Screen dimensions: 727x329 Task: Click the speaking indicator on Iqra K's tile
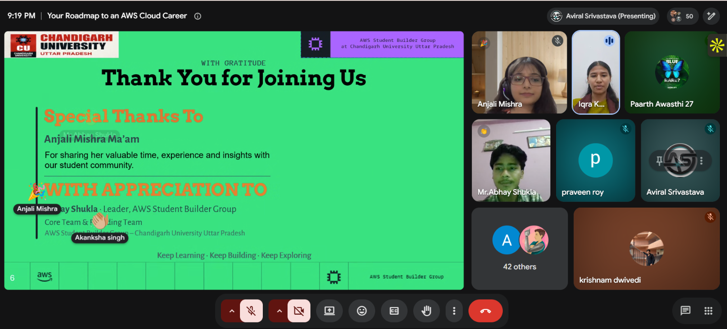pos(609,41)
